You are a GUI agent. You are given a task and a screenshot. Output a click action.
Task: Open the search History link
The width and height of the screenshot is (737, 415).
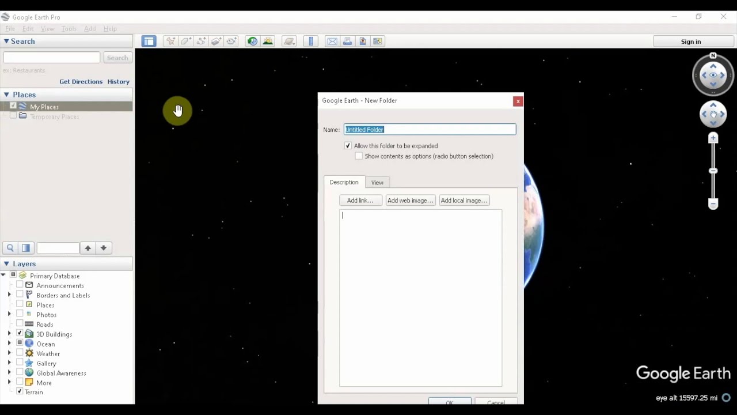[118, 82]
